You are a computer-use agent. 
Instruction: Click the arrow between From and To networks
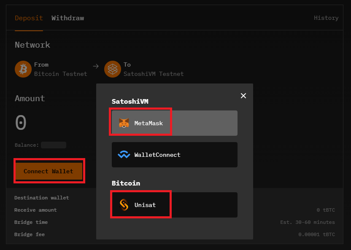(96, 66)
